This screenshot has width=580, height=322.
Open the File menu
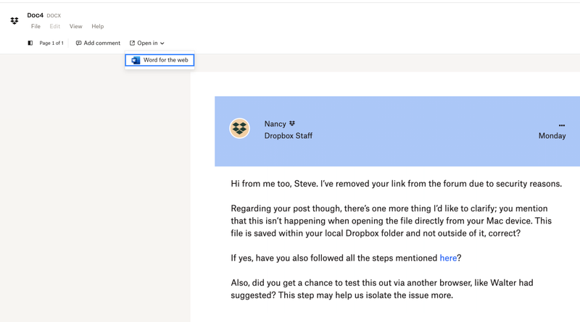(x=36, y=27)
